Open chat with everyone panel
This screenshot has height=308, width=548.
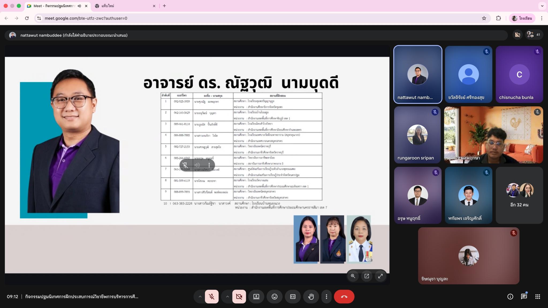click(524, 297)
